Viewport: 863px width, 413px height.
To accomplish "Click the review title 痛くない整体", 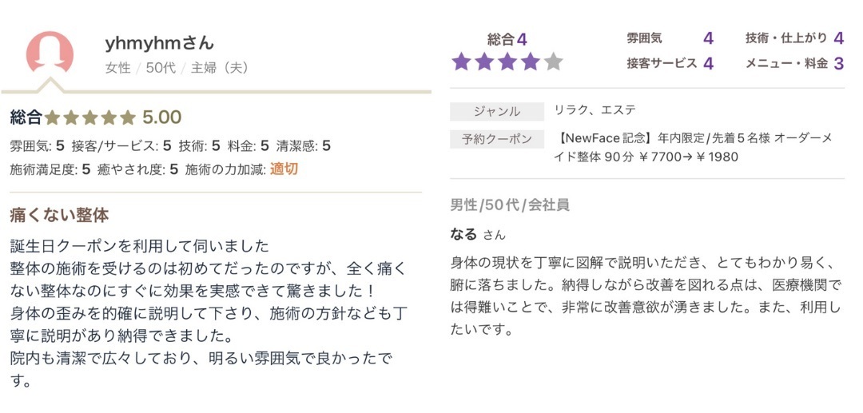I will point(59,215).
